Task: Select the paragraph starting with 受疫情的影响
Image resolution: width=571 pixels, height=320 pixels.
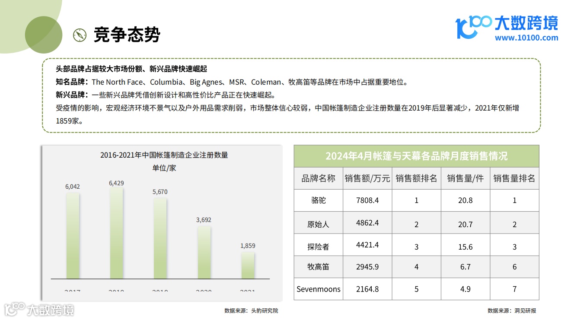Action: (287, 114)
